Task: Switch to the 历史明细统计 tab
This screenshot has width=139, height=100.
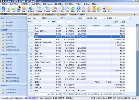Action: (x=48, y=15)
